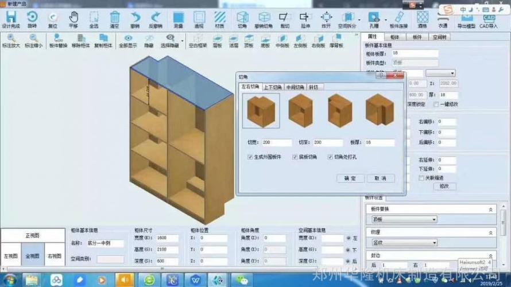Viewport: 511px width, 287px height.
Task: Confirm the dialog with 确定
Action: click(350, 179)
